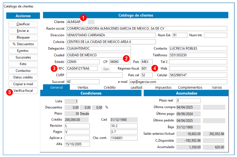
Task: Click the Pagos field containing V
Action: pos(77,132)
